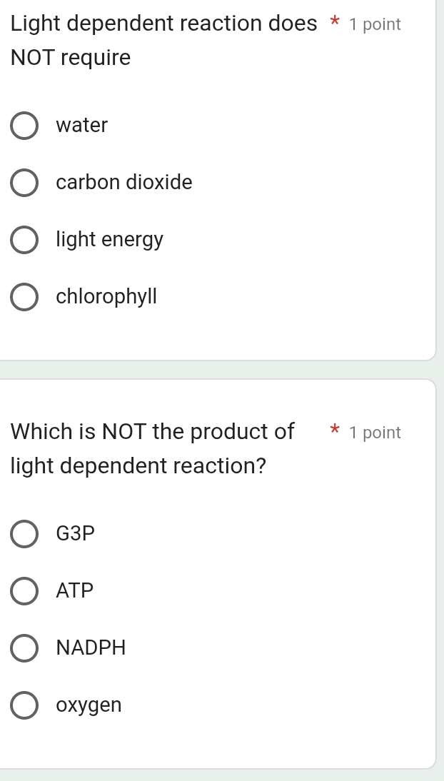Pick the light energy option
The image size is (444, 781).
(x=24, y=240)
